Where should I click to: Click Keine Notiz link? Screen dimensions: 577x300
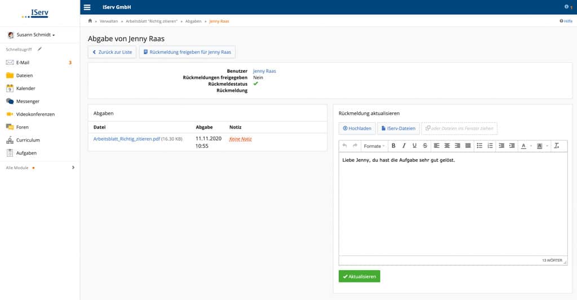point(240,139)
